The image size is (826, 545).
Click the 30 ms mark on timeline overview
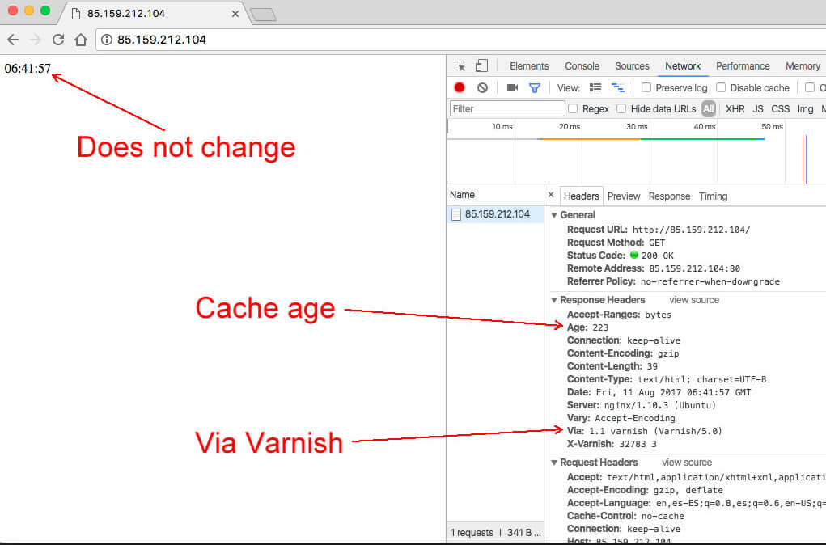637,126
